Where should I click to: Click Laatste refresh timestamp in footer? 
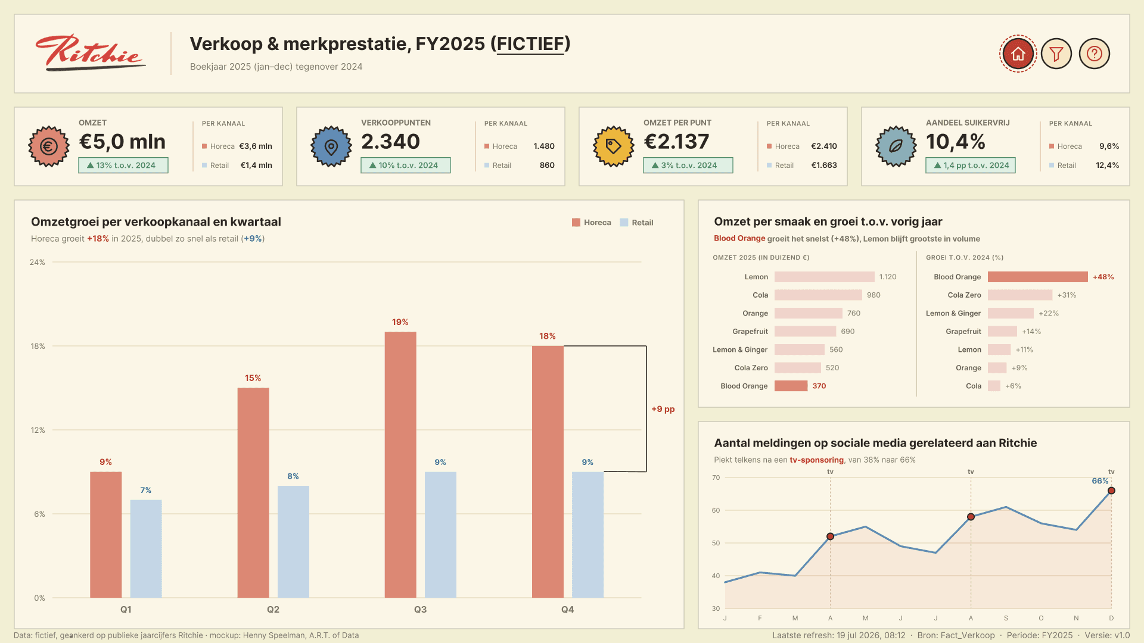(839, 635)
